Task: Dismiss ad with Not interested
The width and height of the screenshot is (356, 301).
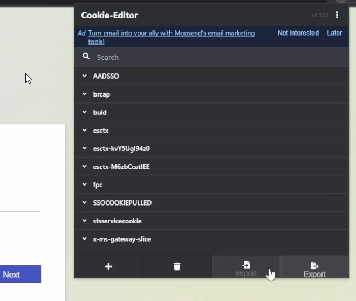Action: tap(298, 33)
